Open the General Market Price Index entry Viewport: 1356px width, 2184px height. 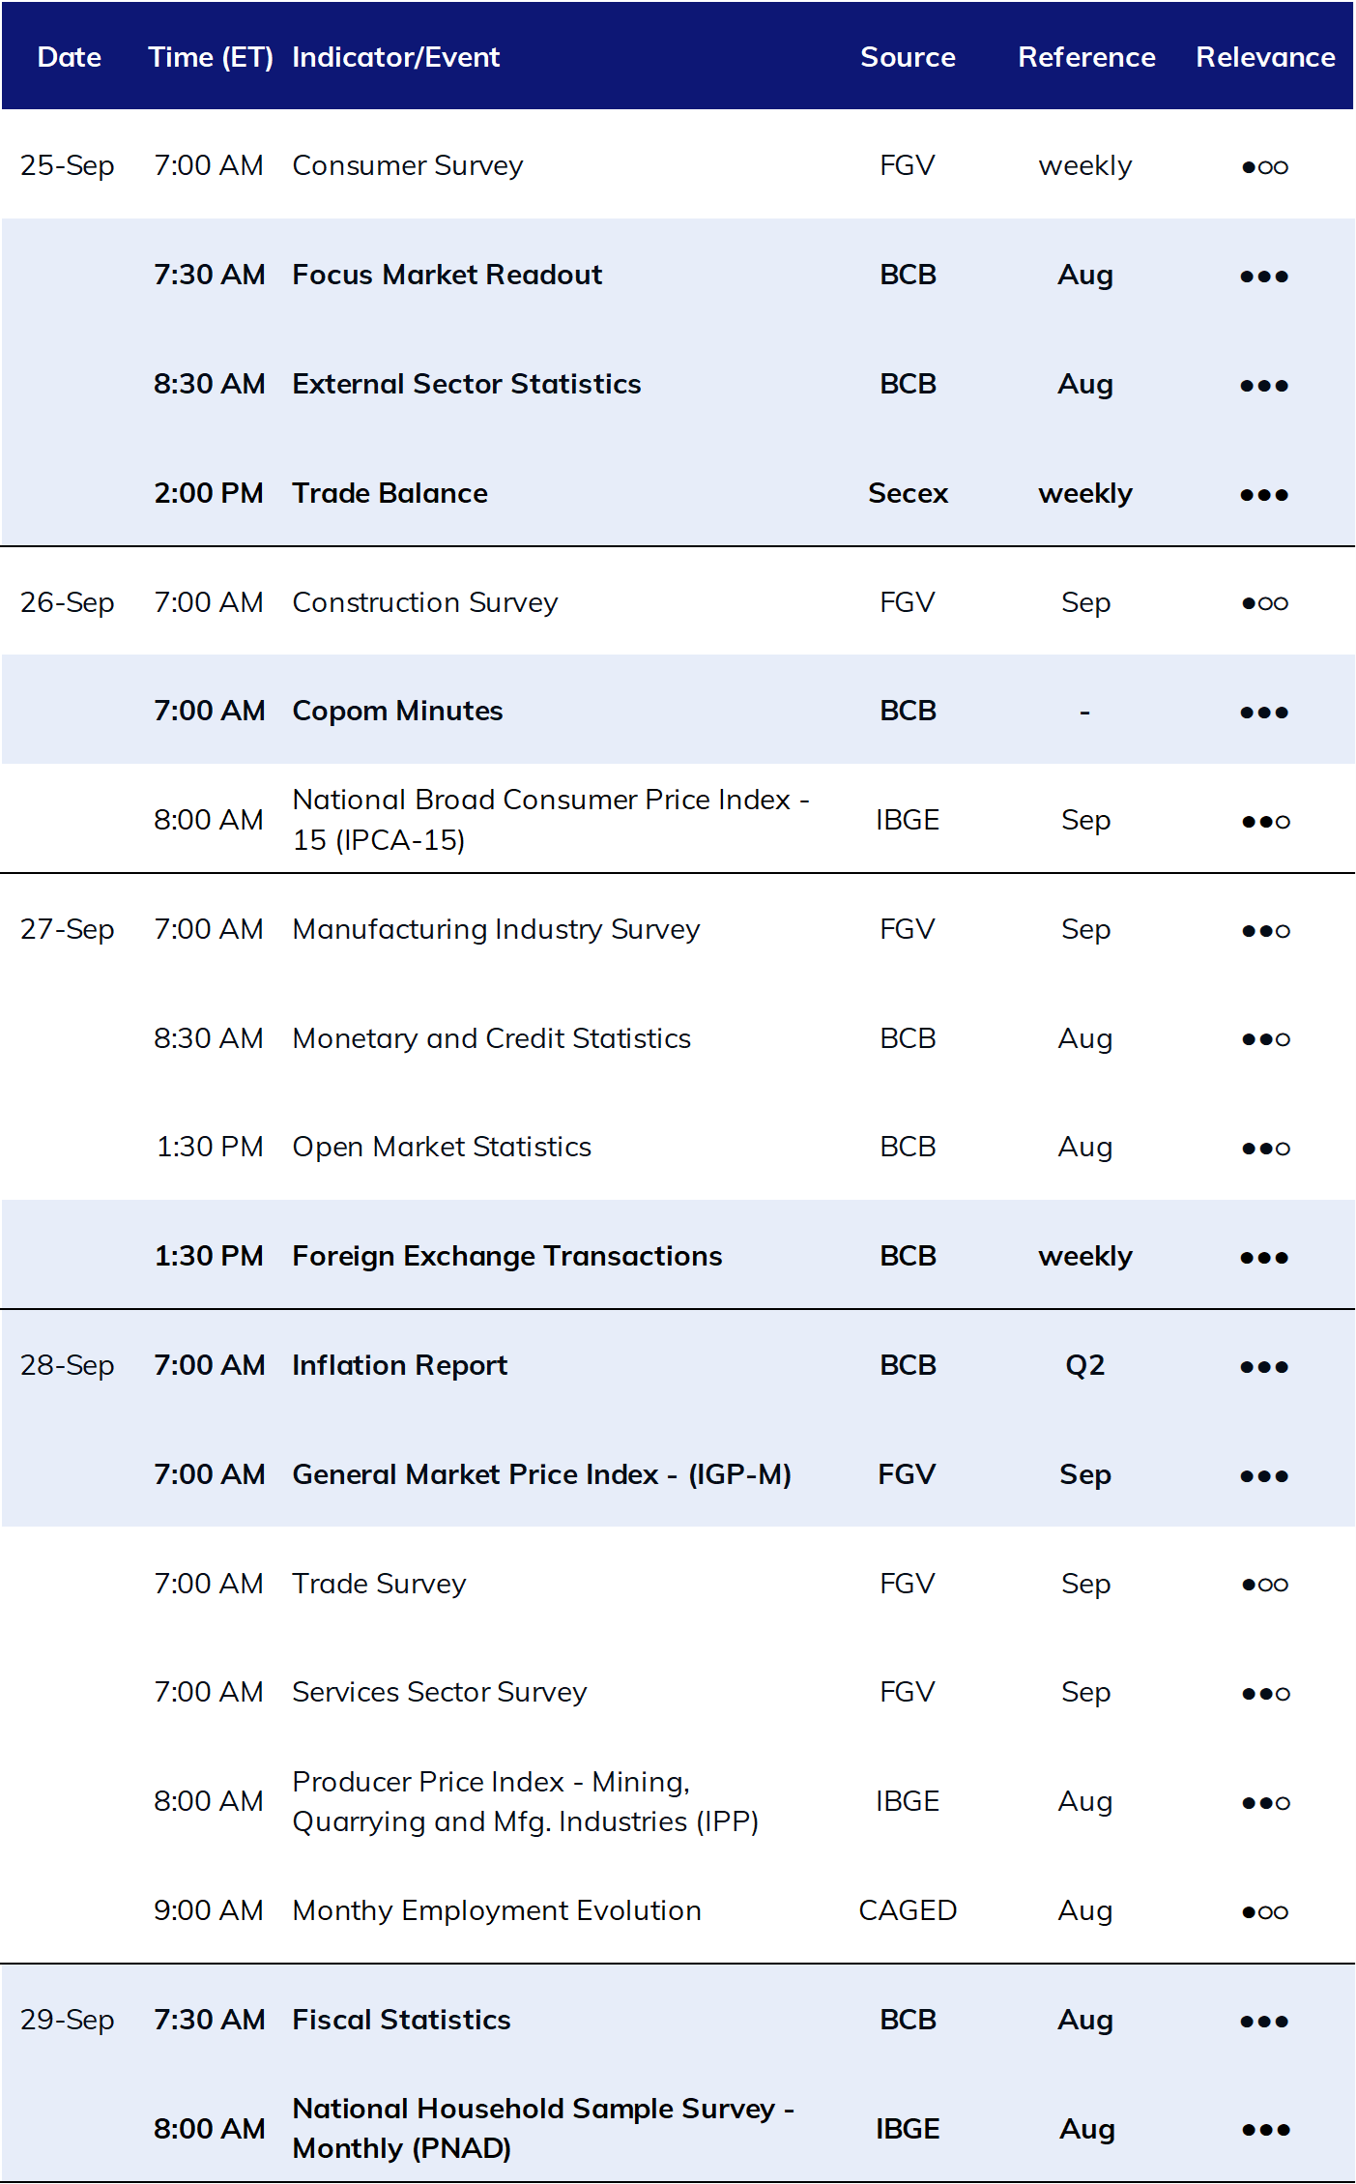pyautogui.click(x=542, y=1474)
